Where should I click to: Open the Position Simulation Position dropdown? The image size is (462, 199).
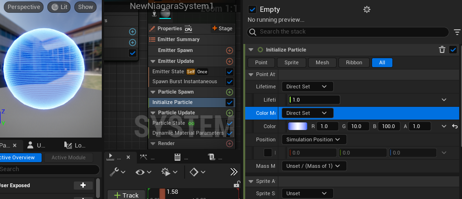[314, 139]
